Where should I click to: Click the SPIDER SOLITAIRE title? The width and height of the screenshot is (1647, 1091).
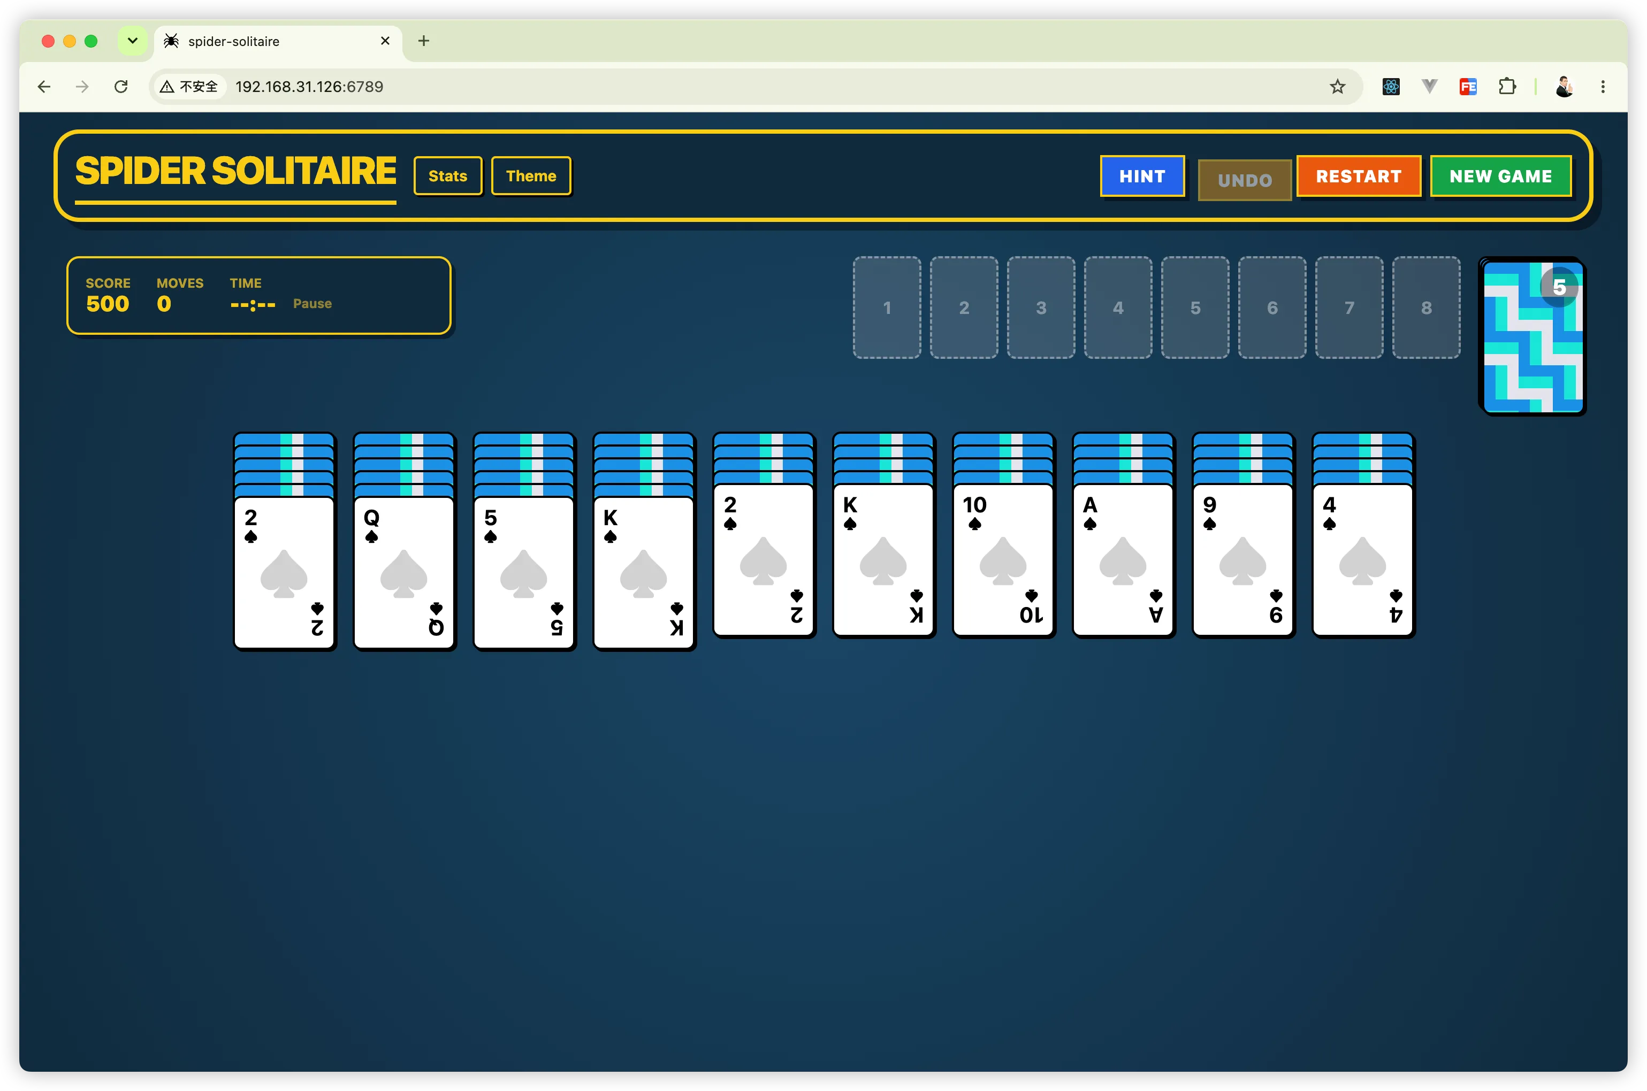[x=235, y=171]
